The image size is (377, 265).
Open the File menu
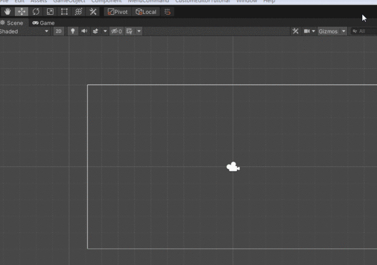(4, 1)
